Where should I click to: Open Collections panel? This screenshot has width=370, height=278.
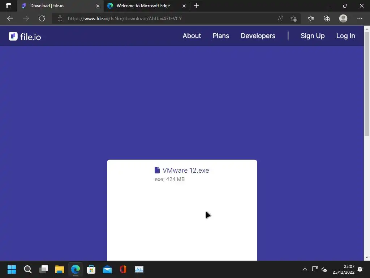coord(327,18)
